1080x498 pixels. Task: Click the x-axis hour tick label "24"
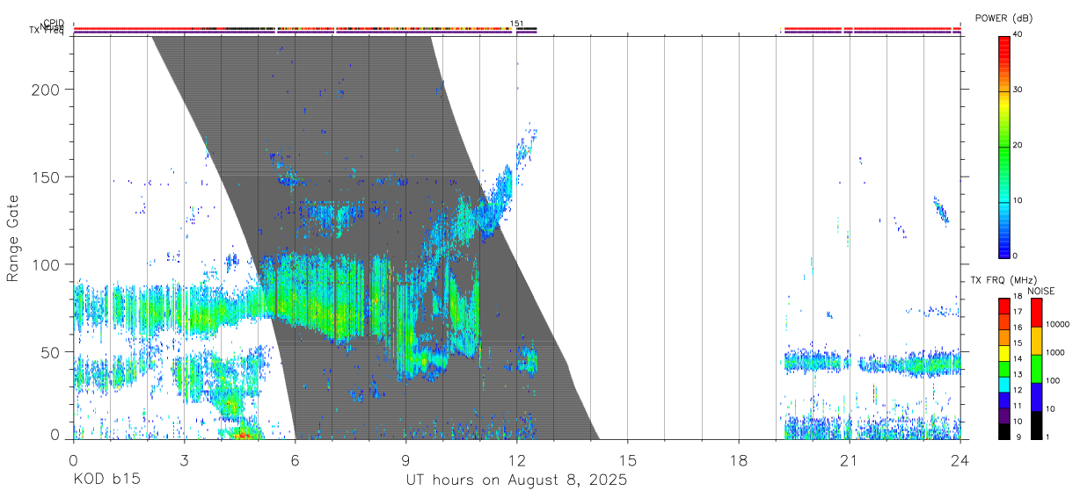tap(960, 459)
